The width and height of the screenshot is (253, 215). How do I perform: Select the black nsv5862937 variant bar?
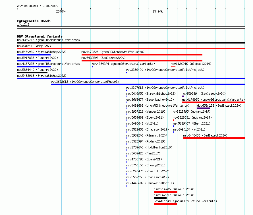[160, 198]
